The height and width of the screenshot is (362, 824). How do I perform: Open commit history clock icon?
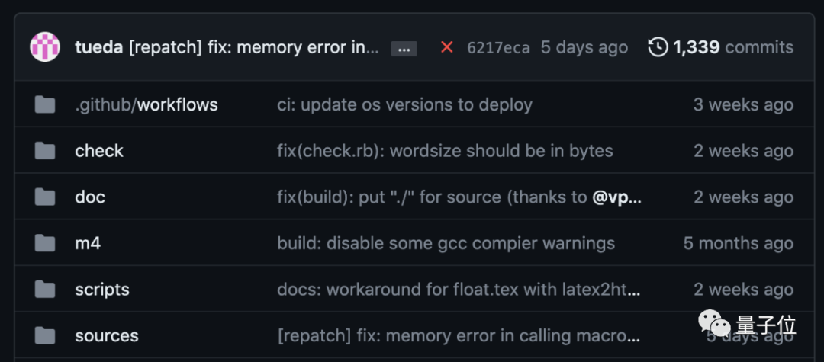click(x=658, y=47)
